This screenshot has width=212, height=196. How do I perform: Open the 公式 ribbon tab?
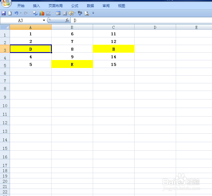[x=75, y=6]
